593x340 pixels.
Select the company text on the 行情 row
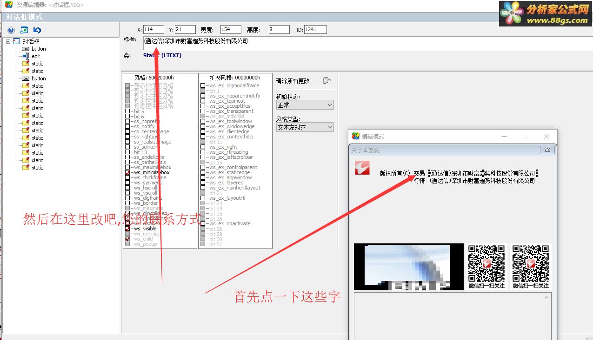[482, 181]
